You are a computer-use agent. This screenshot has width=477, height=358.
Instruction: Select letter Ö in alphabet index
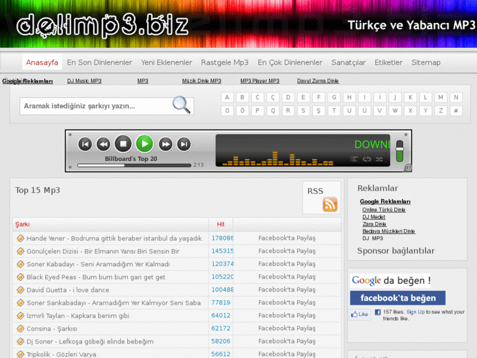242,110
